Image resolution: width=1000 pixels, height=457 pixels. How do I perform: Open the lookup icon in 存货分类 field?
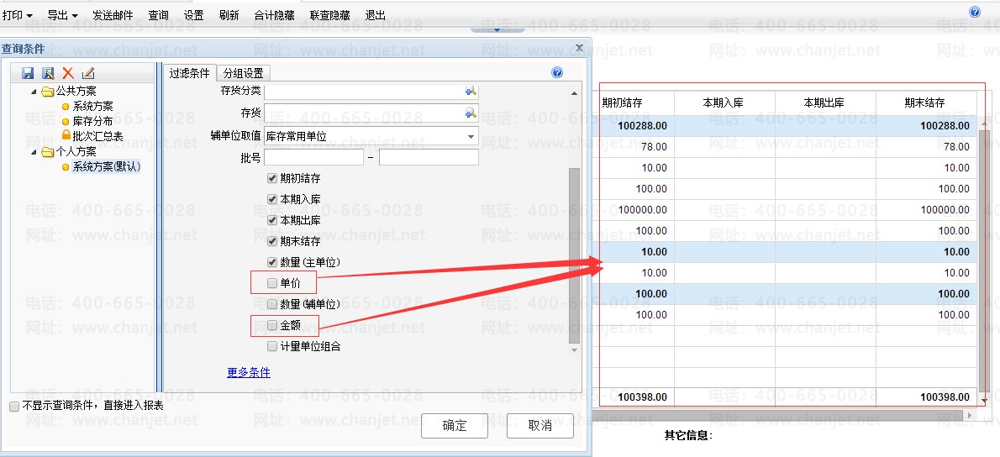click(x=471, y=91)
